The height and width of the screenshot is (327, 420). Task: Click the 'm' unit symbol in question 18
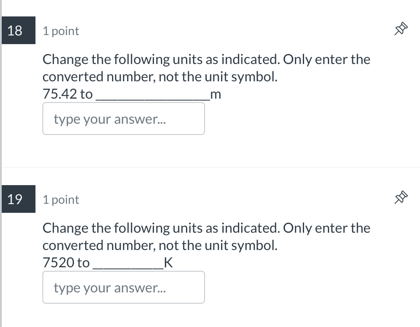point(216,95)
